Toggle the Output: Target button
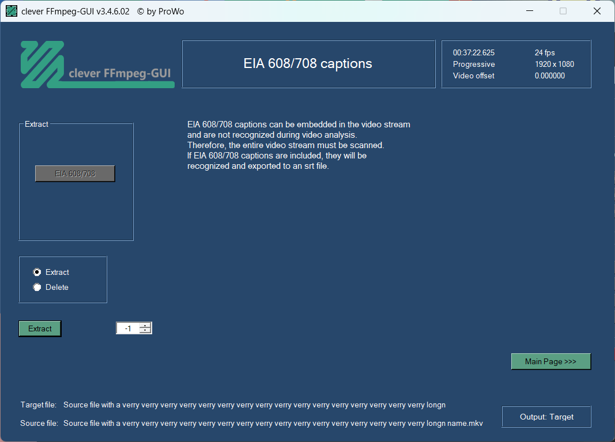 (x=546, y=417)
